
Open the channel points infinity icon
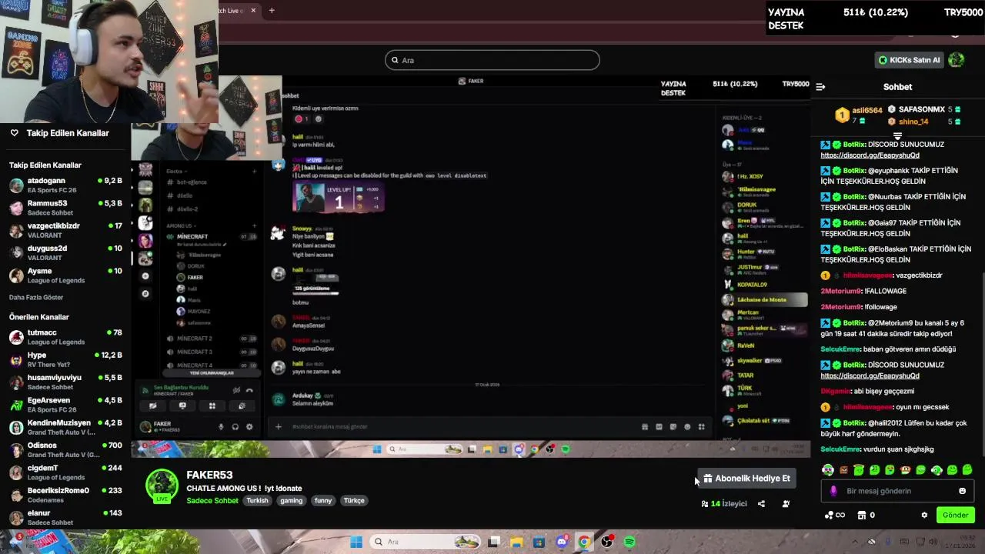(x=834, y=515)
